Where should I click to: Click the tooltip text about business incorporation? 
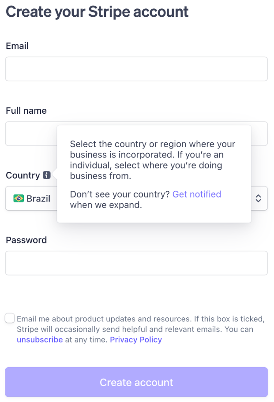152,160
